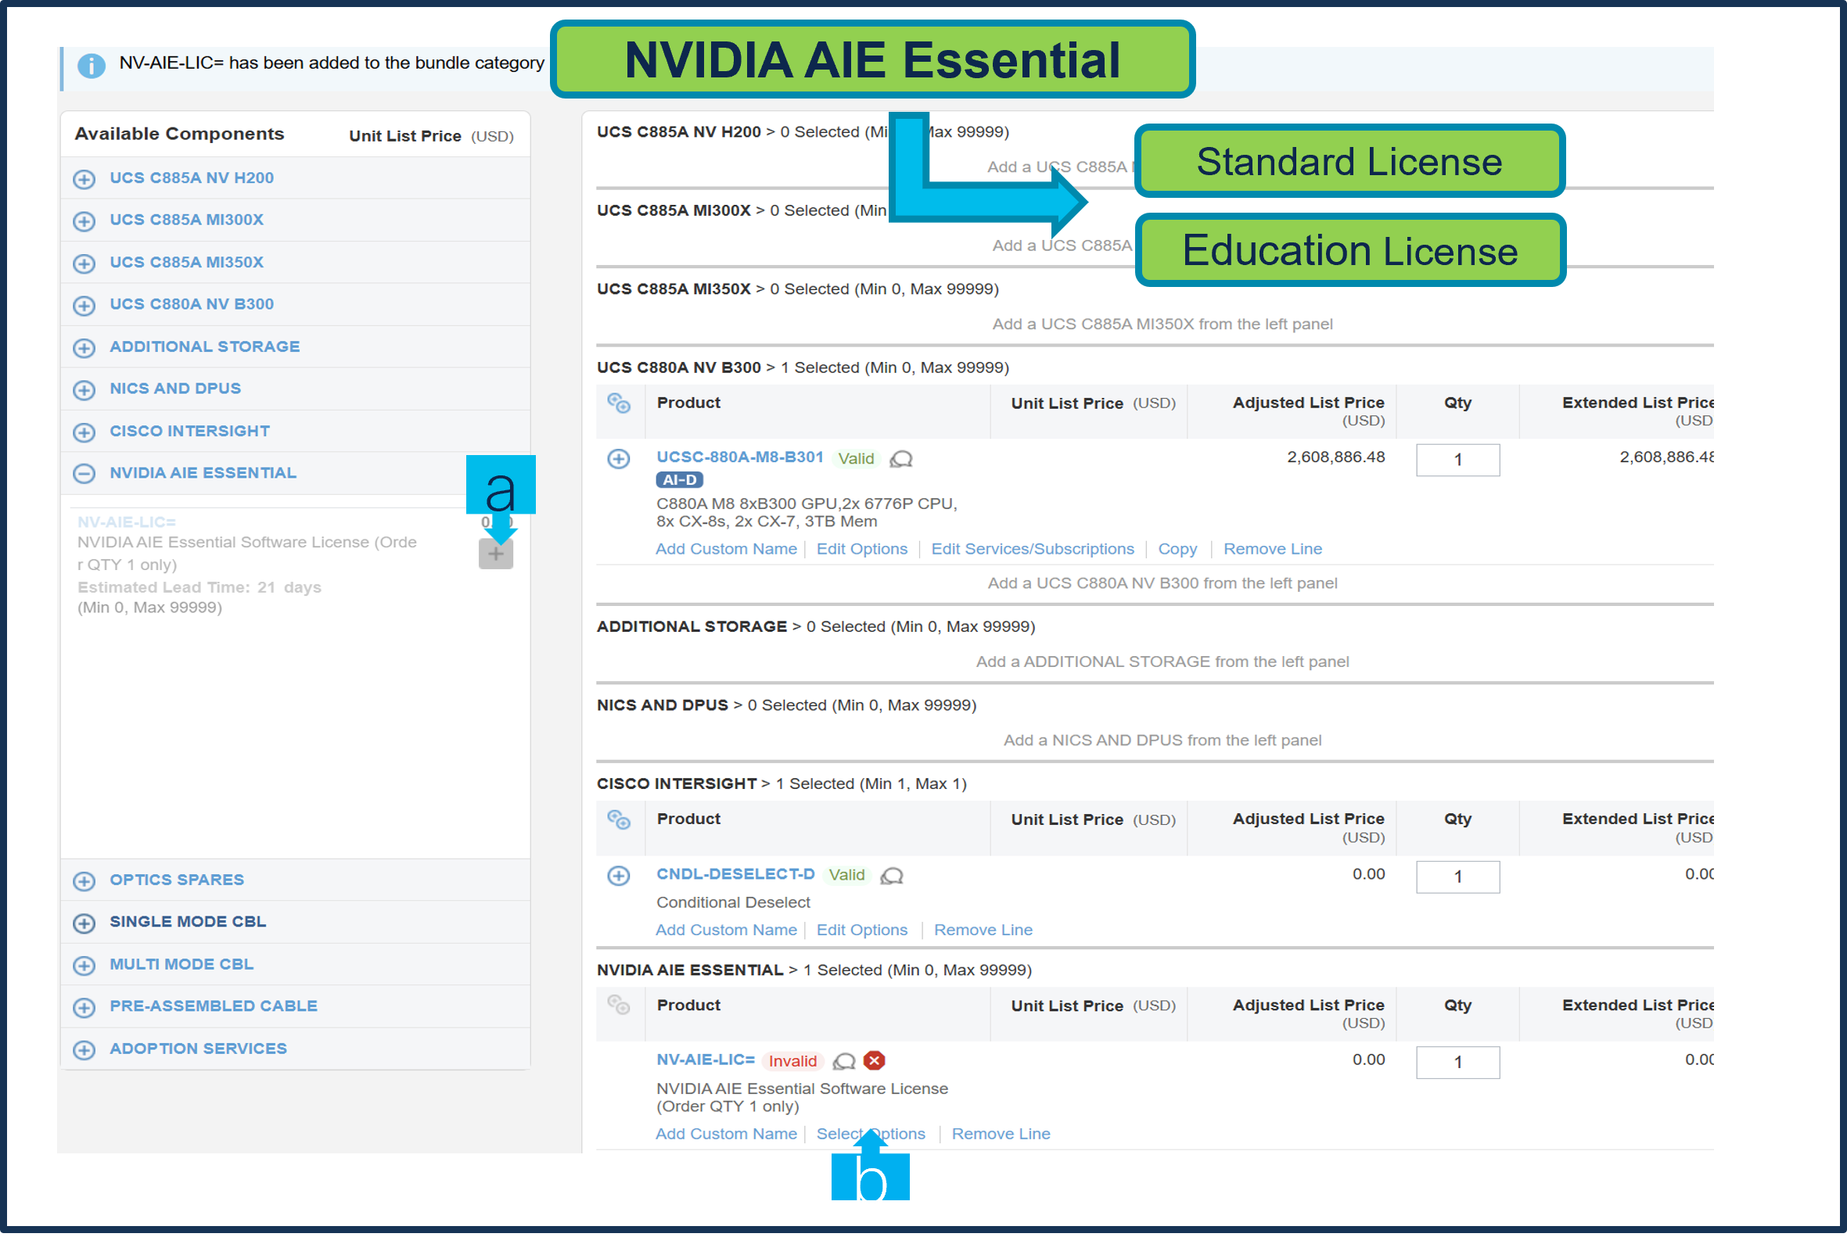Click Copy link for the UCSC-880A line
Viewport: 1847px width, 1255px height.
pos(1177,549)
